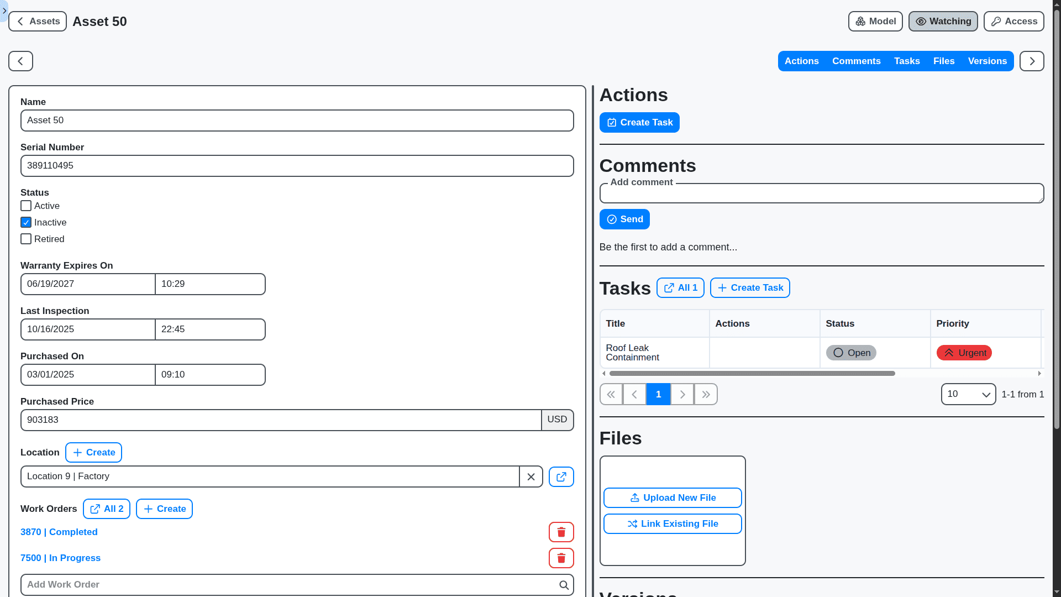
Task: Switch to the Comments tab
Action: [x=856, y=61]
